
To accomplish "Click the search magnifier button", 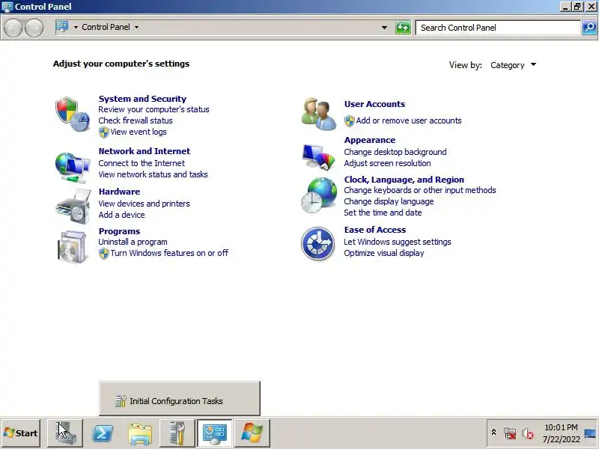I will (589, 28).
